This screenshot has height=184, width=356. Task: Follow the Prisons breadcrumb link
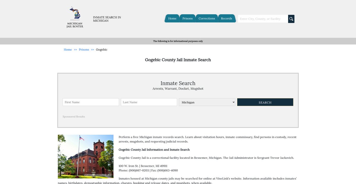pyautogui.click(x=84, y=50)
